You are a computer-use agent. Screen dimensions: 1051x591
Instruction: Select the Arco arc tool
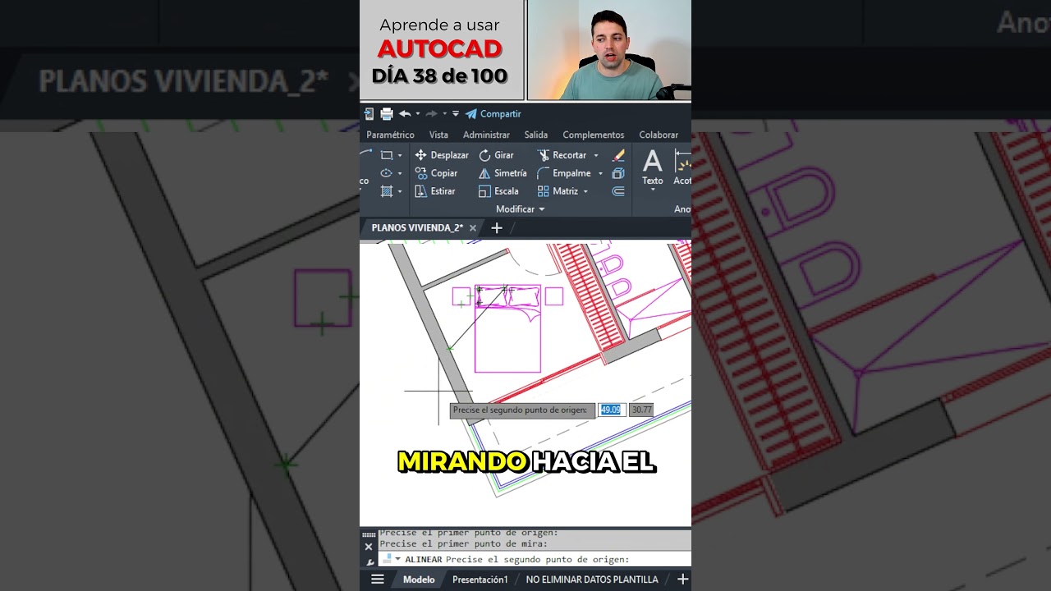click(365, 153)
